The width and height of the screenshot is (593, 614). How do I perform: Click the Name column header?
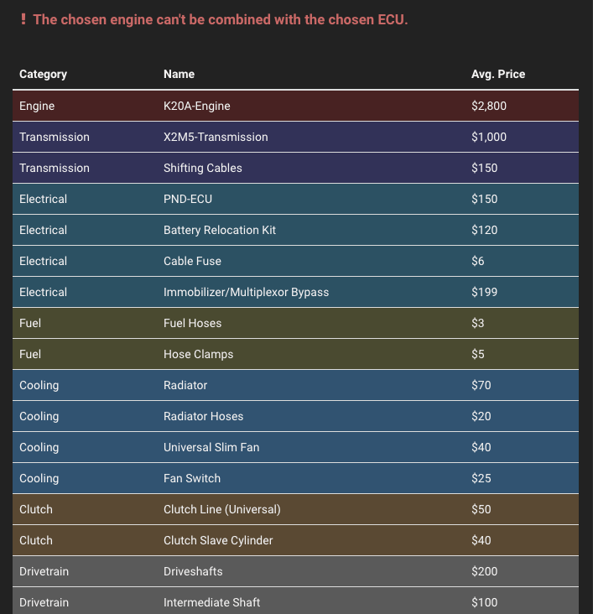[x=179, y=74]
